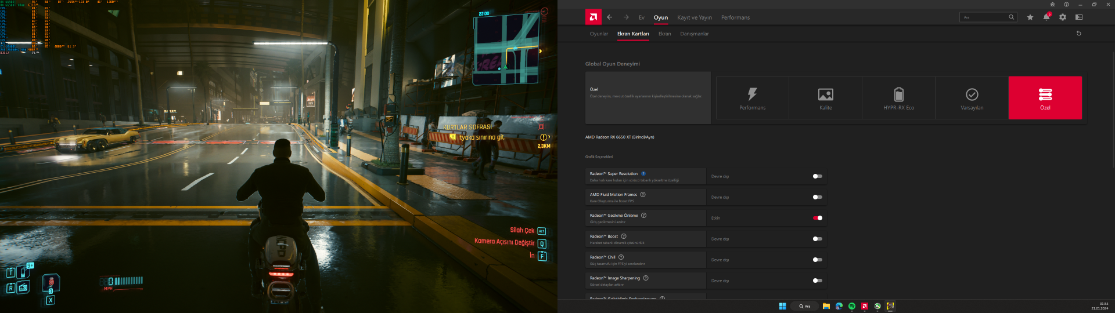The width and height of the screenshot is (1115, 313).
Task: Click the AMD logo home icon
Action: pos(593,17)
